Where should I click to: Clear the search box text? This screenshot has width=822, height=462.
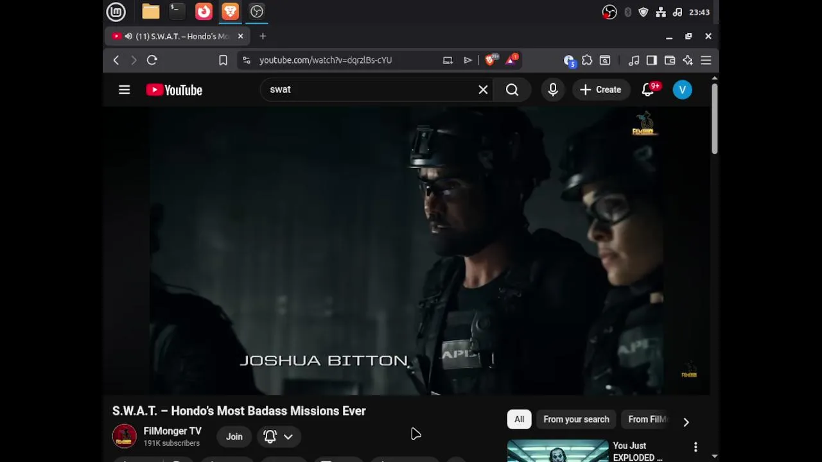483,90
